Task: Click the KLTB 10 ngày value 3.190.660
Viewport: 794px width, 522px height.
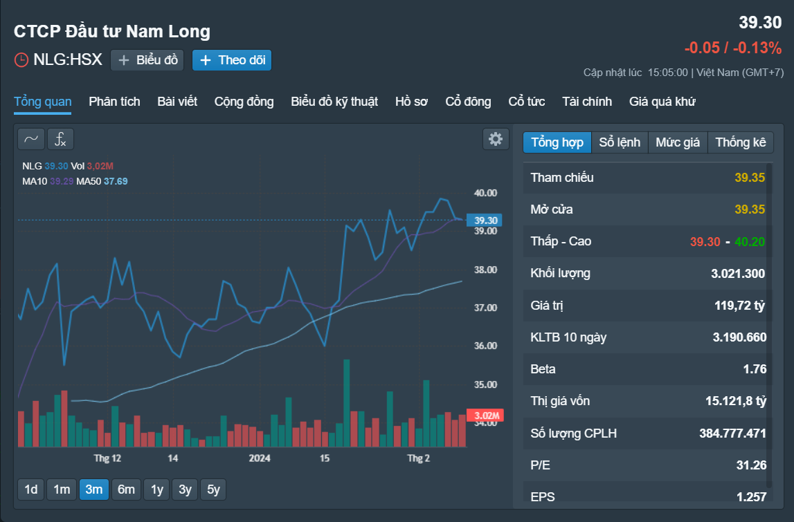Action: (740, 337)
